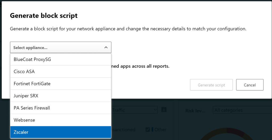The height and width of the screenshot is (140, 272).
Task: Select Zscaler from the appliance list
Action: tap(60, 132)
